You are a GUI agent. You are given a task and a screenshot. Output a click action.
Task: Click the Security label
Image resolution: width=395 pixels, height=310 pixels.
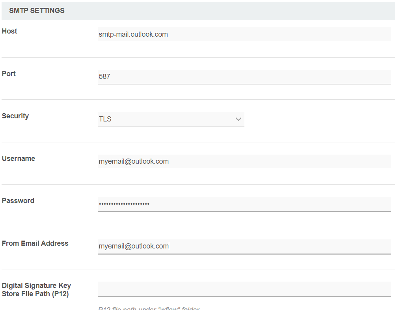(15, 116)
